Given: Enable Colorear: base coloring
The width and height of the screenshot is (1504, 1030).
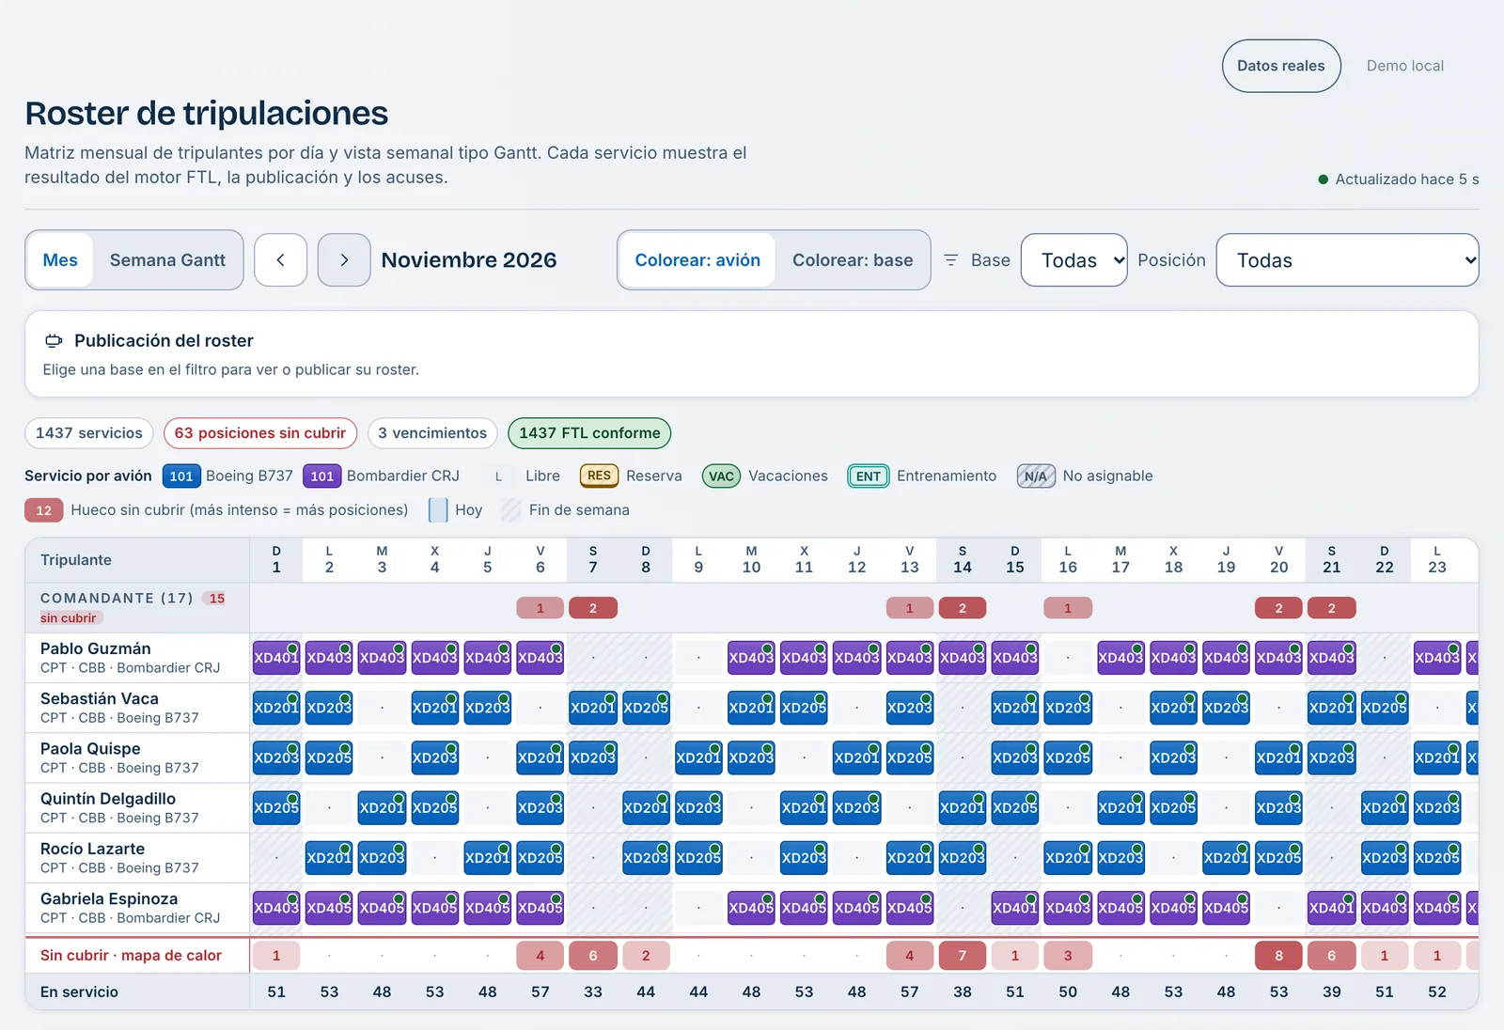Looking at the screenshot, I should tap(853, 260).
